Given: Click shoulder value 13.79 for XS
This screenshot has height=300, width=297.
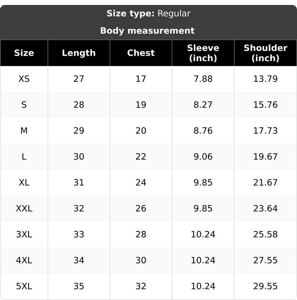Looking at the screenshot, I should click(x=266, y=79).
